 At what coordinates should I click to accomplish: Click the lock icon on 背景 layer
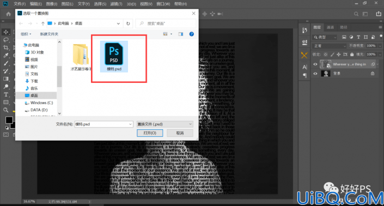pyautogui.click(x=373, y=74)
